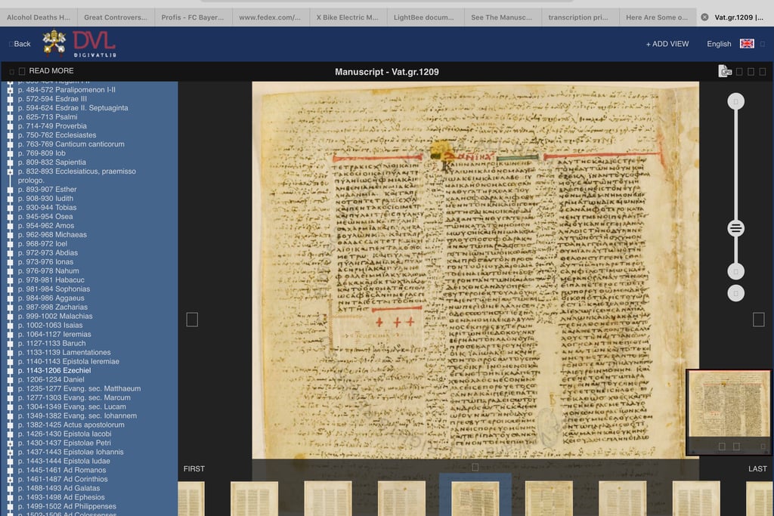Switch to Profis - FC Bayer... tab

(193, 17)
